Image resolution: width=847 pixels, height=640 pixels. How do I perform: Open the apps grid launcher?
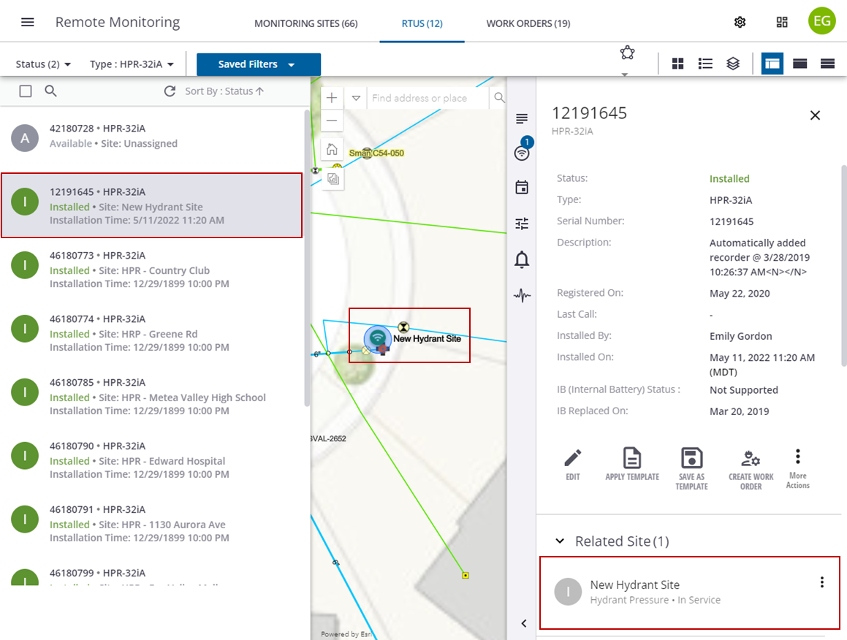782,22
